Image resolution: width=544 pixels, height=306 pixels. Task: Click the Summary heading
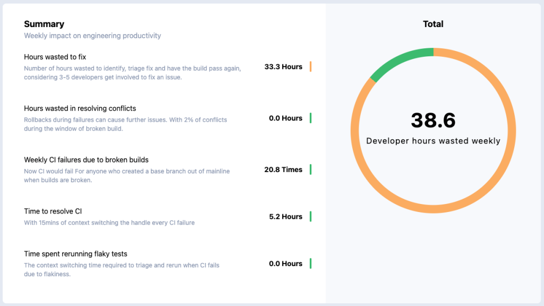coord(44,24)
